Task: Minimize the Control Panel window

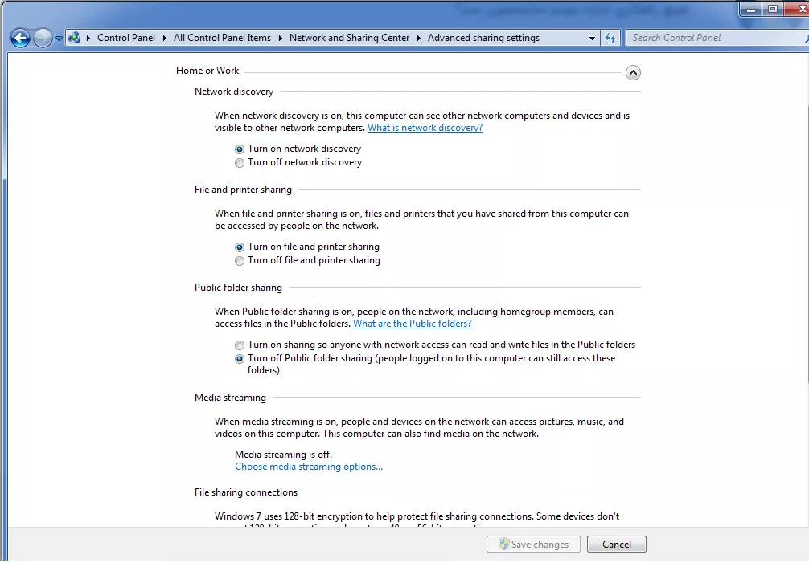Action: pyautogui.click(x=751, y=10)
